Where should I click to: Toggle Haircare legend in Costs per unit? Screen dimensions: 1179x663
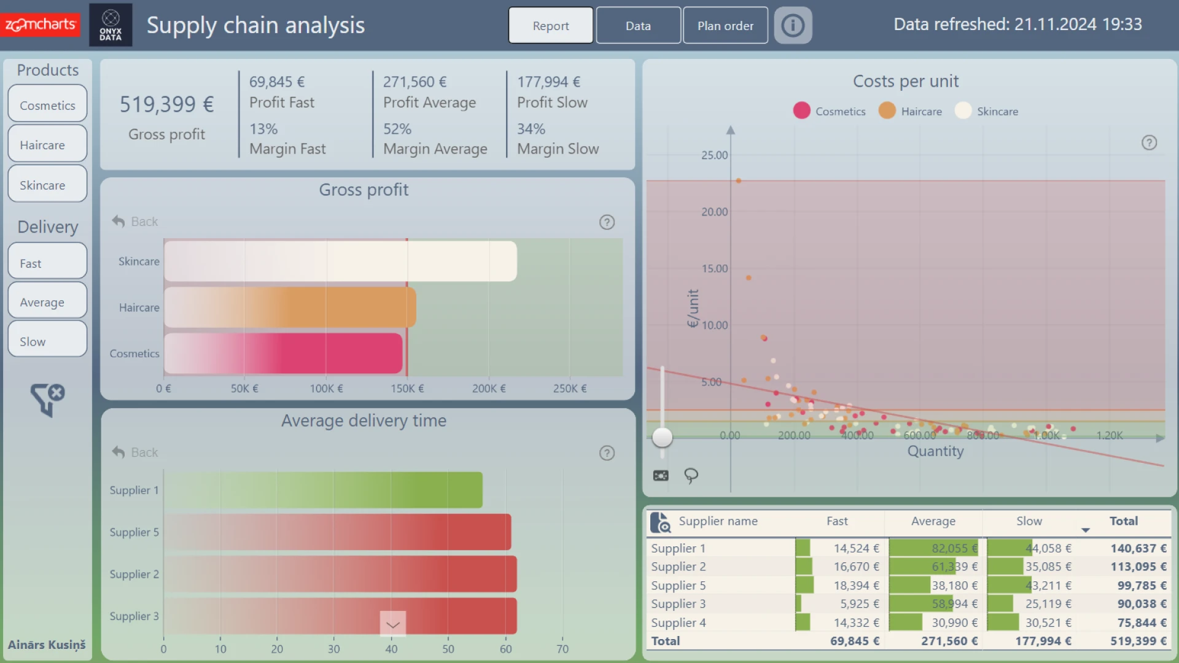coord(911,111)
